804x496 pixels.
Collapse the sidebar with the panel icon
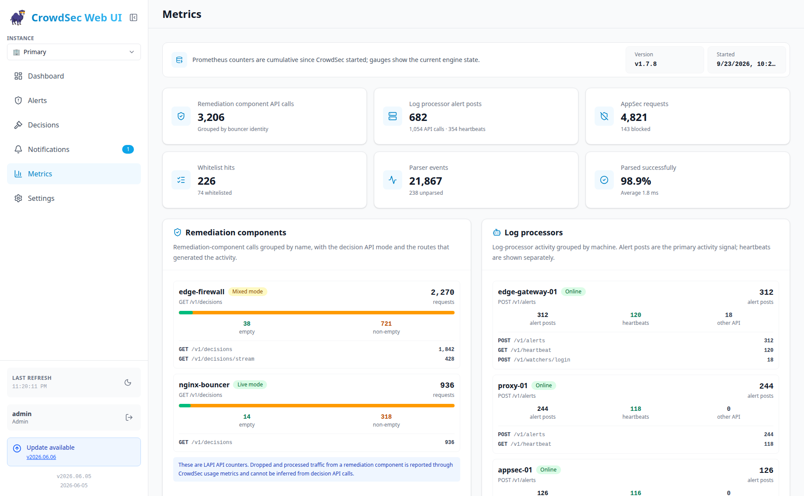(133, 17)
